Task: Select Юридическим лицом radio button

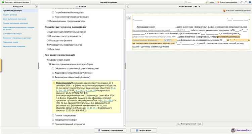Action: (48, 60)
